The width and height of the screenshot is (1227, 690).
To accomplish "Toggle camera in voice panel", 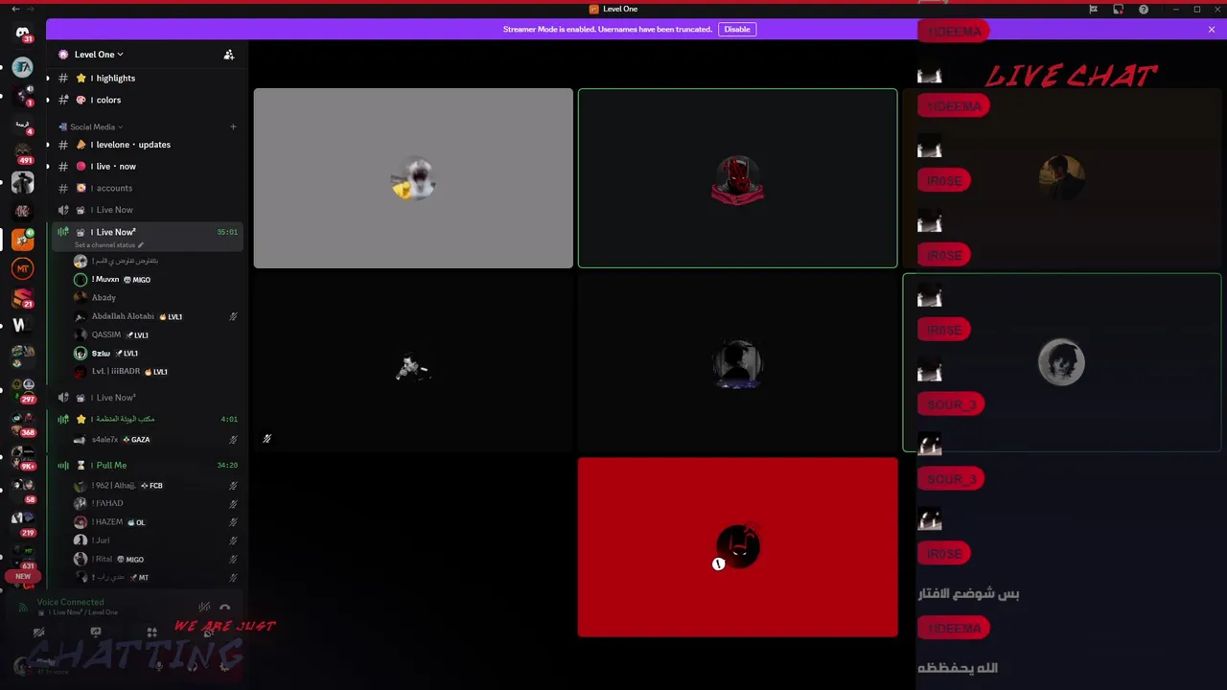I will [39, 632].
